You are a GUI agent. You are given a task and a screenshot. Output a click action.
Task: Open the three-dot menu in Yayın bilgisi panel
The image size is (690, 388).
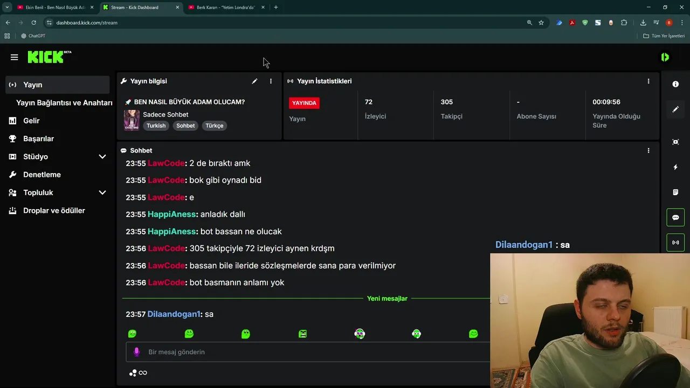pos(271,81)
